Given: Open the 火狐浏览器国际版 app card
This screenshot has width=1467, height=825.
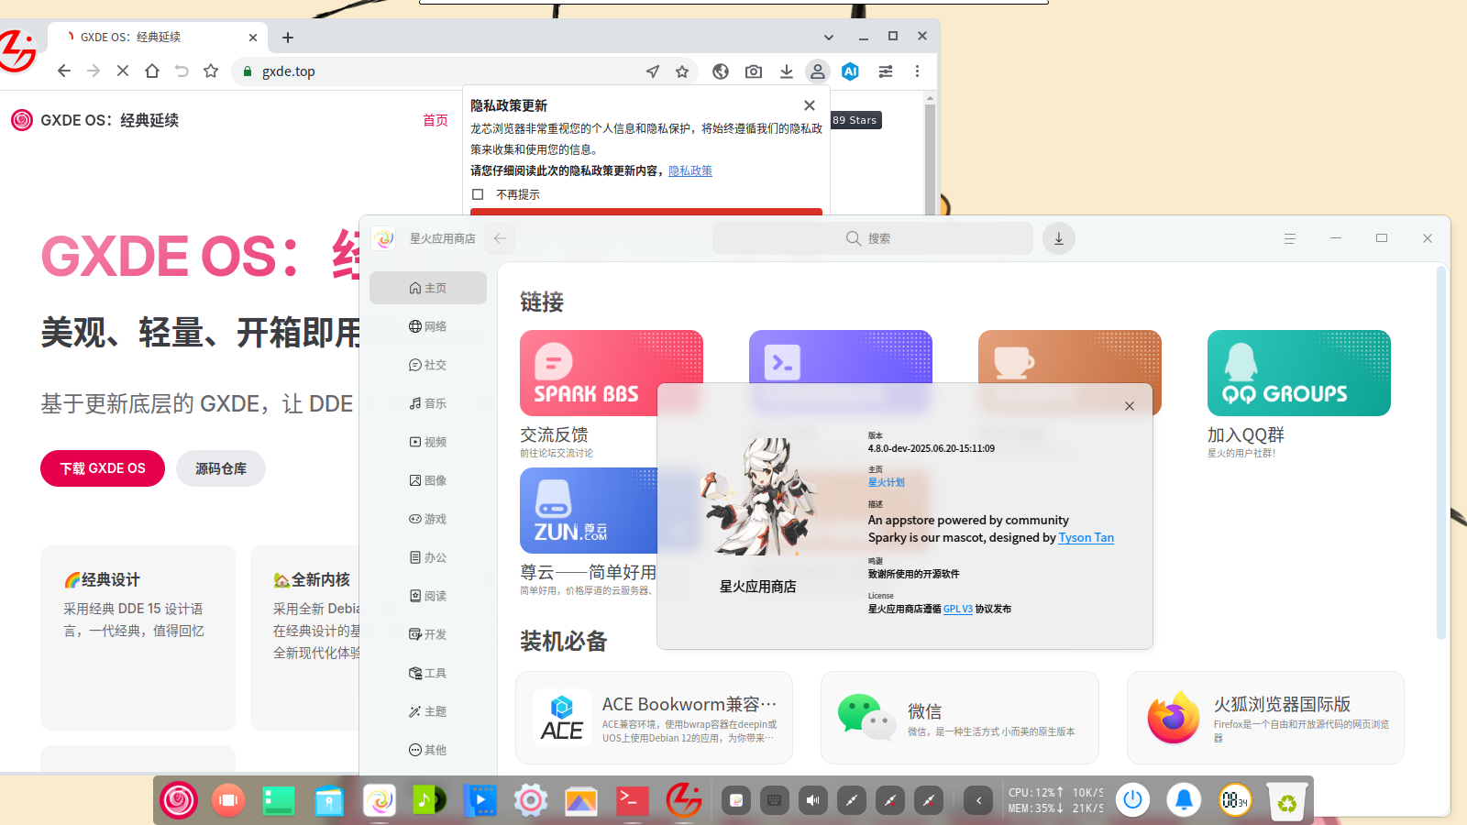Looking at the screenshot, I should click(x=1265, y=718).
